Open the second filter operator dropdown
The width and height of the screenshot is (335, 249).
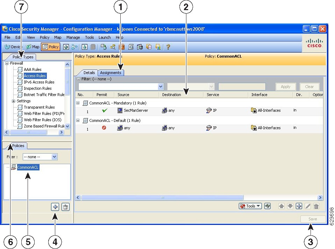pos(211,87)
